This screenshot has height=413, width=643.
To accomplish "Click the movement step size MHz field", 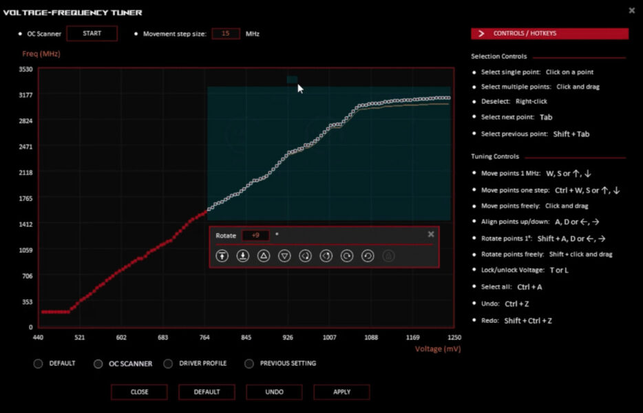I will pos(226,33).
